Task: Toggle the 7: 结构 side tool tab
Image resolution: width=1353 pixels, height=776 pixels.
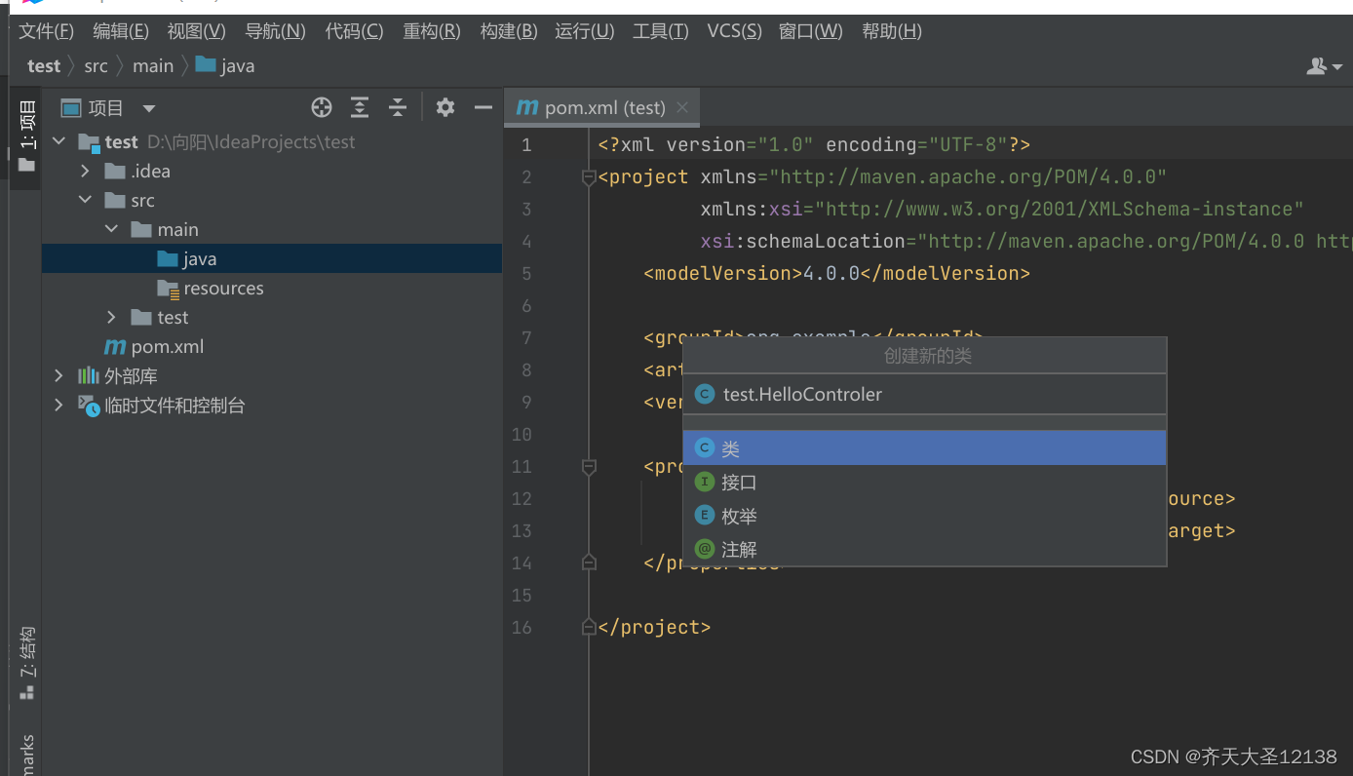Action: pyautogui.click(x=26, y=663)
